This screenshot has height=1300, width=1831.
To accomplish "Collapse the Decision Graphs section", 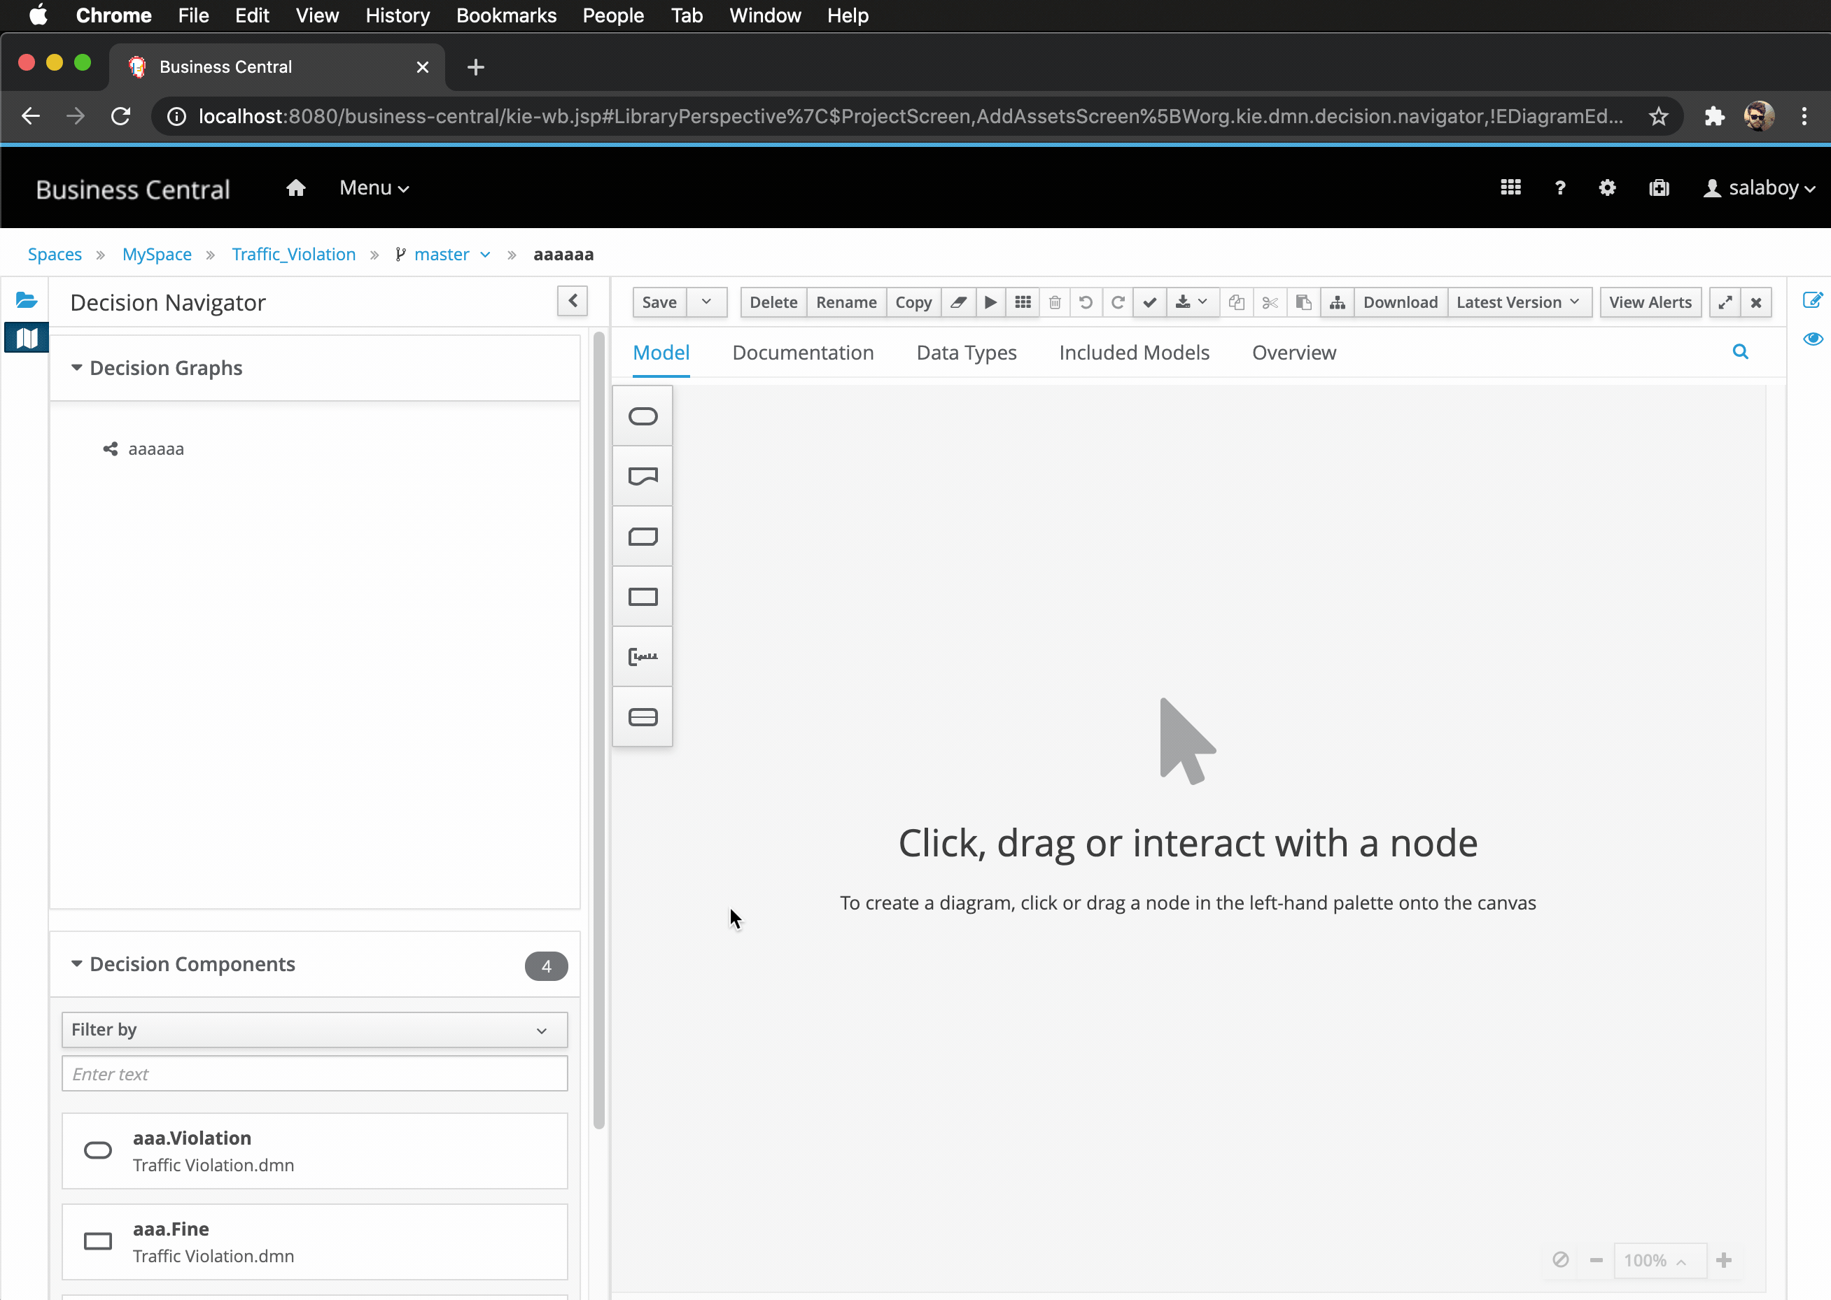I will pos(77,367).
